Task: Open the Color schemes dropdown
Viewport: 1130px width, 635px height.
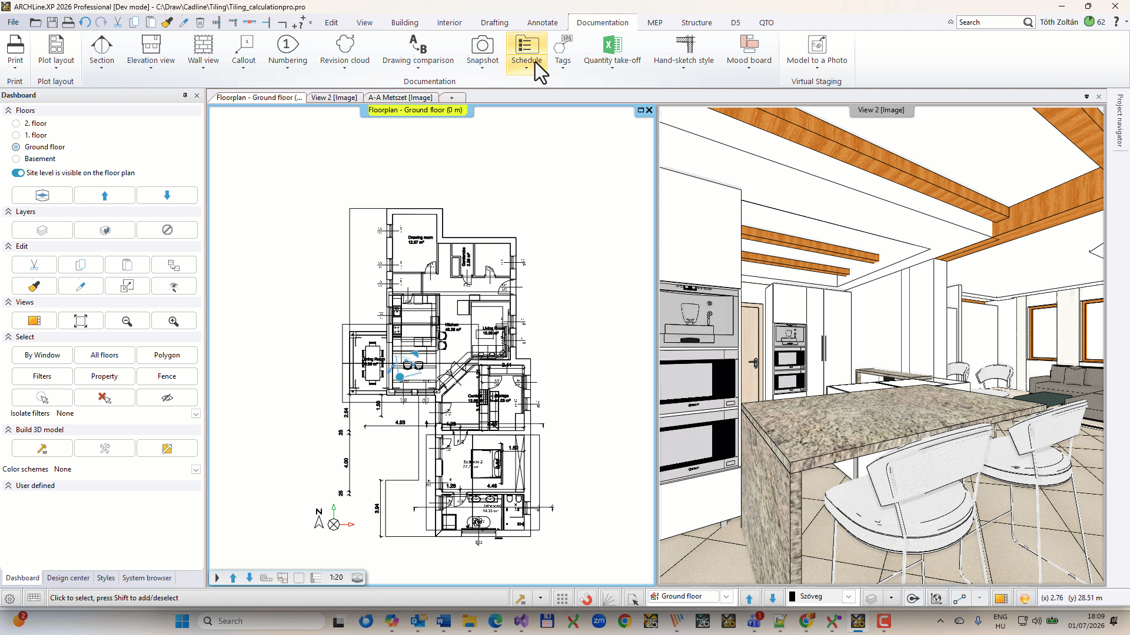Action: (196, 470)
